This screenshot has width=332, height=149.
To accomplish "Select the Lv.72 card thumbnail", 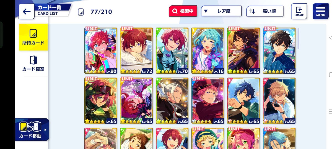I will [136, 51].
